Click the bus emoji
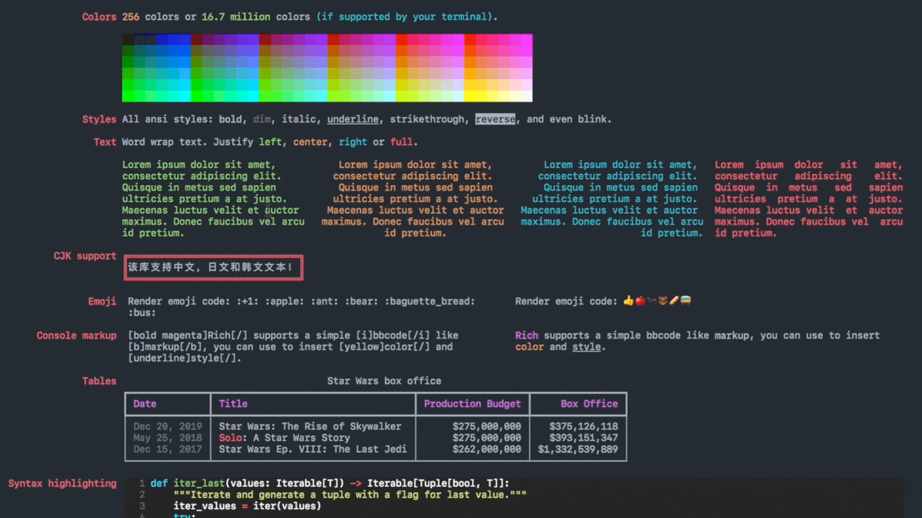The height and width of the screenshot is (518, 922). coord(686,301)
